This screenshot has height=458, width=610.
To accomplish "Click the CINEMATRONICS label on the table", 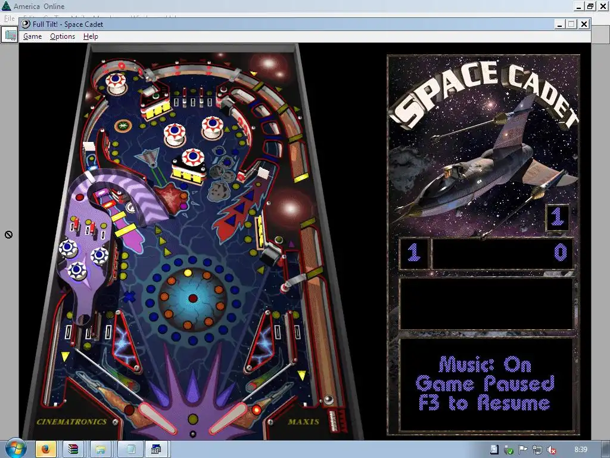I will click(x=71, y=422).
